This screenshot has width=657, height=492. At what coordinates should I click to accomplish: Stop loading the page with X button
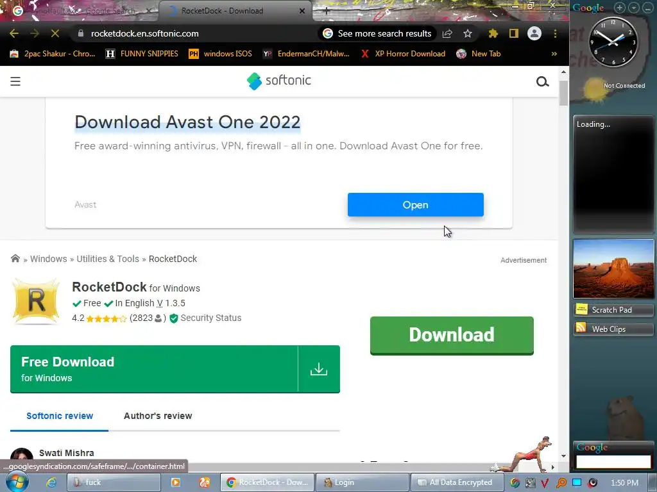coord(55,33)
